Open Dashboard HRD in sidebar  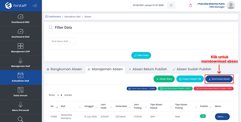pyautogui.click(x=20, y=19)
